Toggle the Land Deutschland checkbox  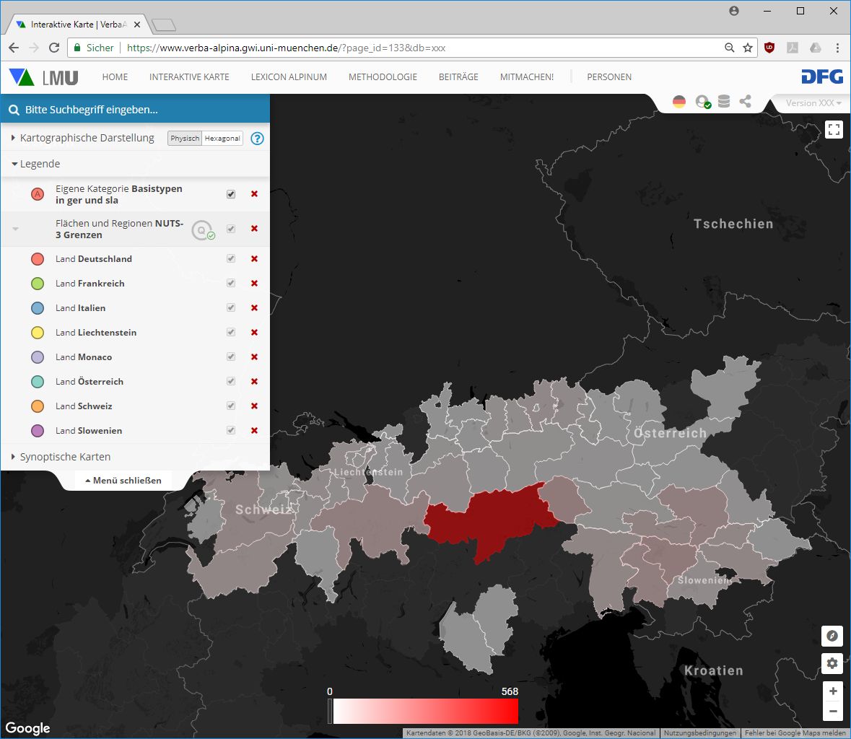[x=231, y=259]
